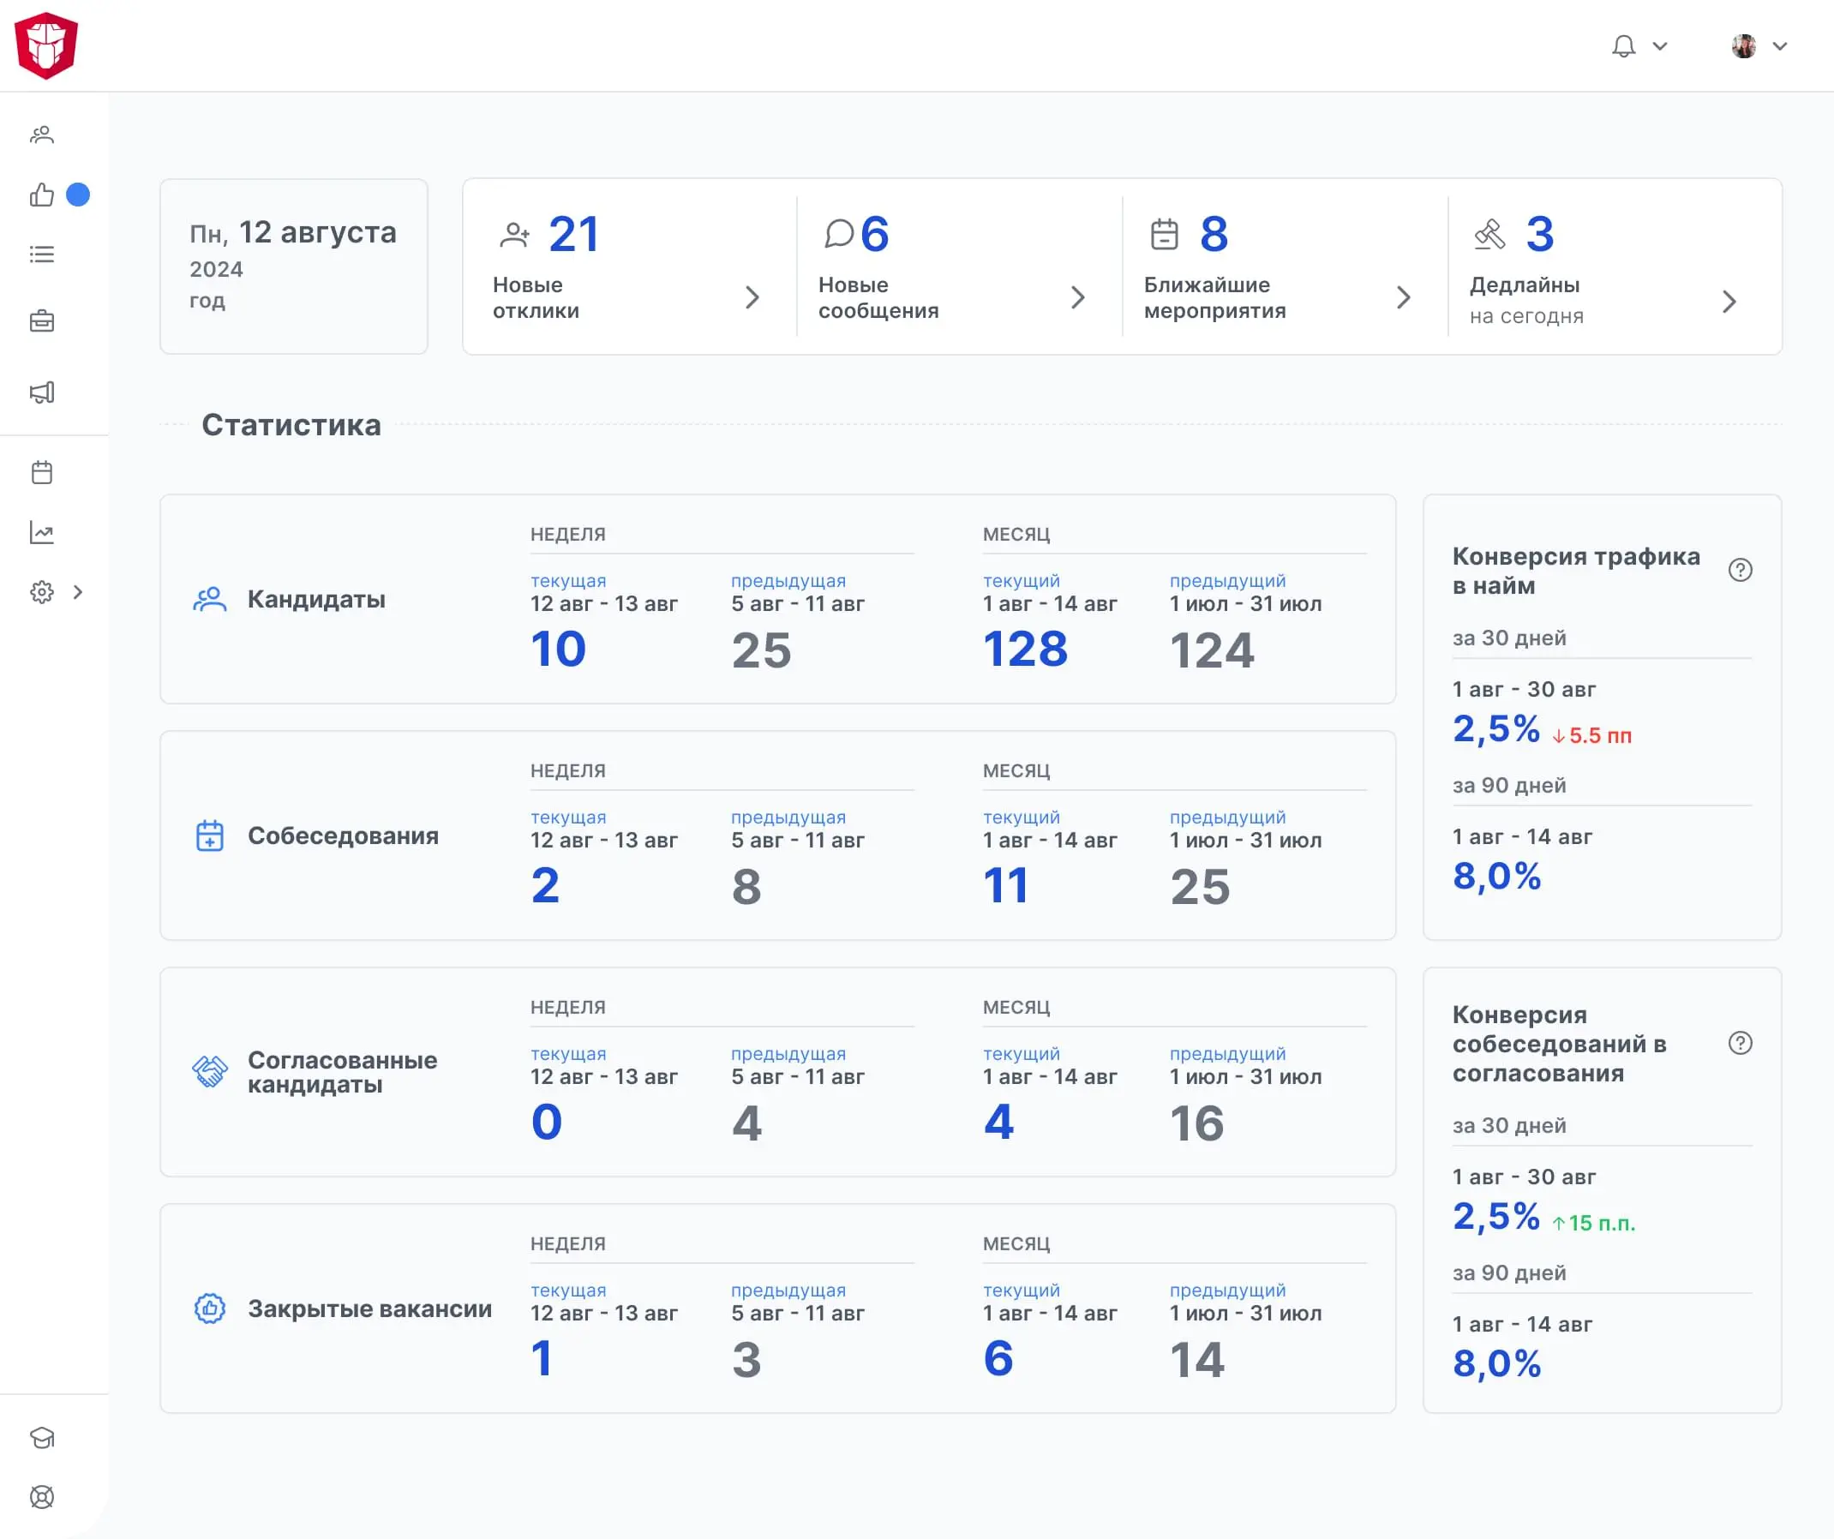Open the list icon in sidebar
The width and height of the screenshot is (1834, 1539).
click(x=42, y=255)
